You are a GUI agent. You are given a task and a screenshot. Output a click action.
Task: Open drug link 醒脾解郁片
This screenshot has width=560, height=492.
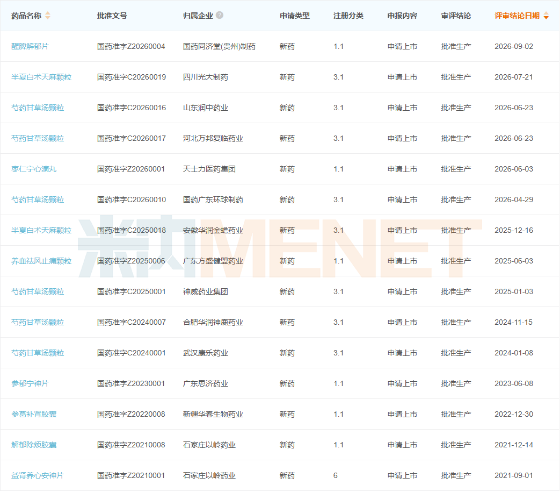click(30, 46)
